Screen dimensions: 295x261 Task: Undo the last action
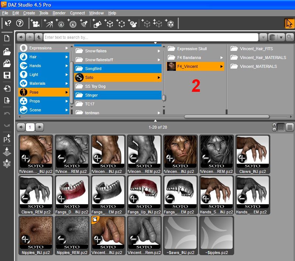pyautogui.click(x=7, y=114)
